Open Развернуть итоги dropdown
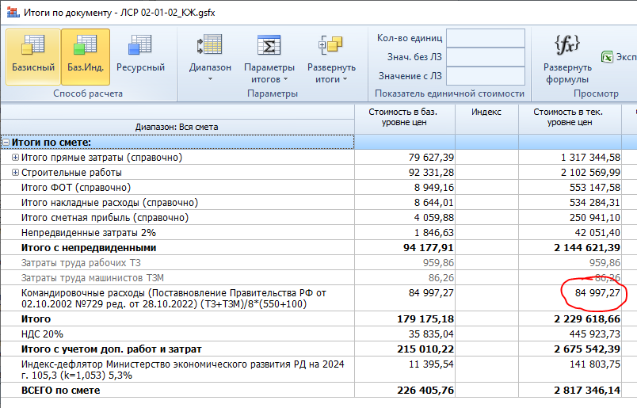This screenshot has height=408, width=637. [x=331, y=58]
